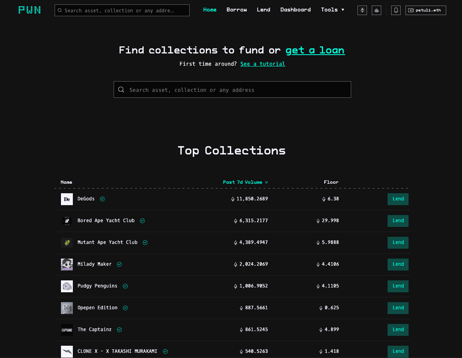This screenshot has width=462, height=358.
Task: Focus the top bar search field
Action: (x=122, y=10)
